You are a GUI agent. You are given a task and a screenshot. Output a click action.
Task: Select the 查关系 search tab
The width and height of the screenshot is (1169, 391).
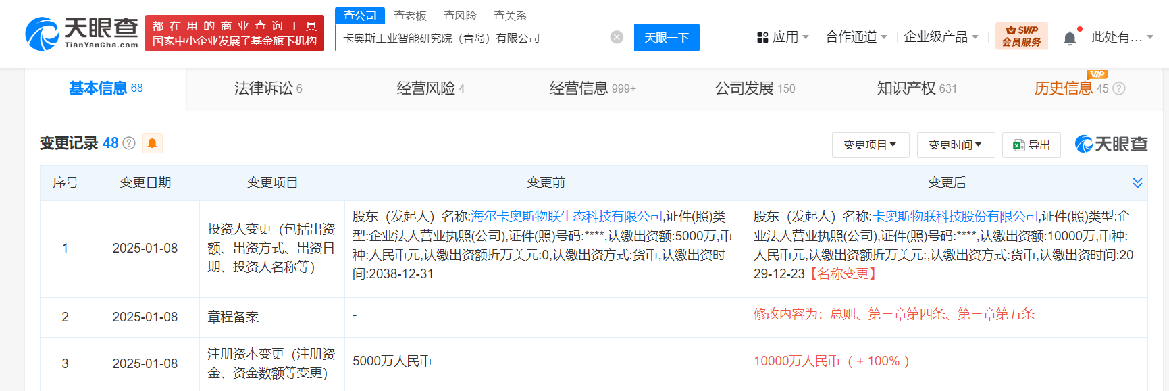(510, 16)
